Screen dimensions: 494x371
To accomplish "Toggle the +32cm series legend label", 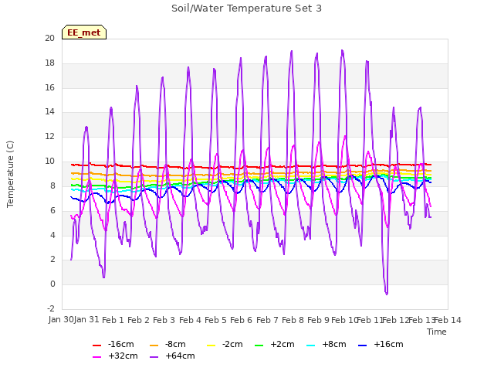I will (123, 356).
